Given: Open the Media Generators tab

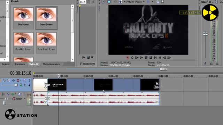Looking at the screenshot, I should coord(51,64).
